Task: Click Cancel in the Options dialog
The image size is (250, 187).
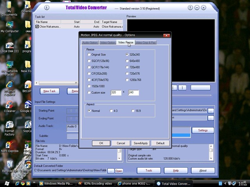Action: [121, 143]
